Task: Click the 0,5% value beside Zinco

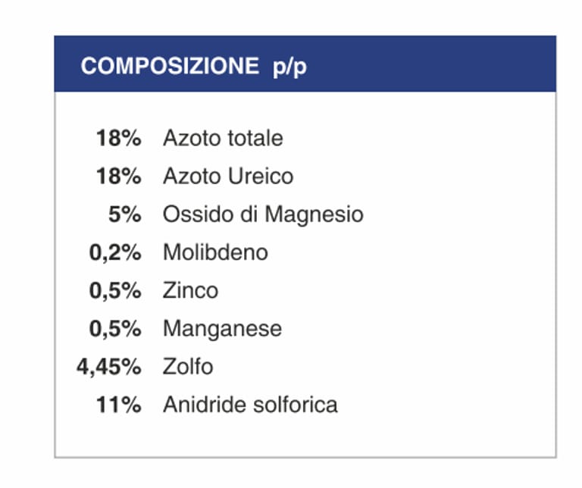Action: click(x=115, y=290)
